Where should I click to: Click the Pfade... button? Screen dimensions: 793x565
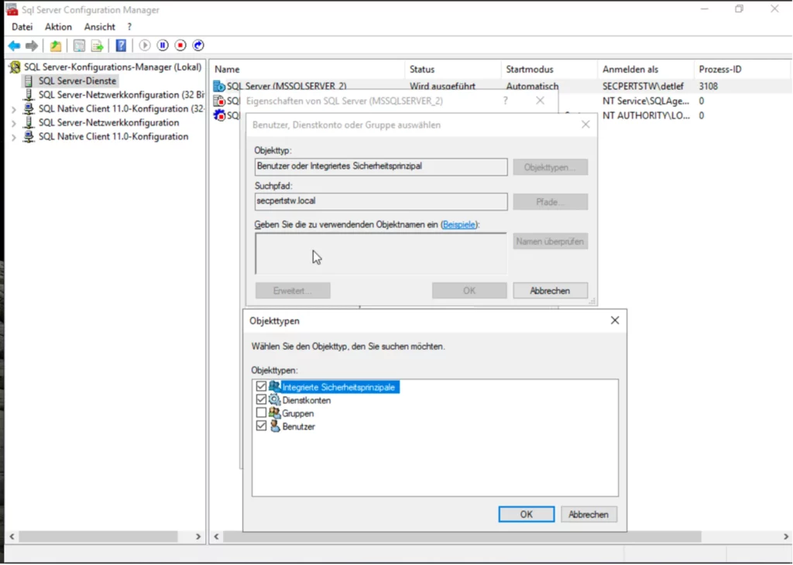coord(550,202)
